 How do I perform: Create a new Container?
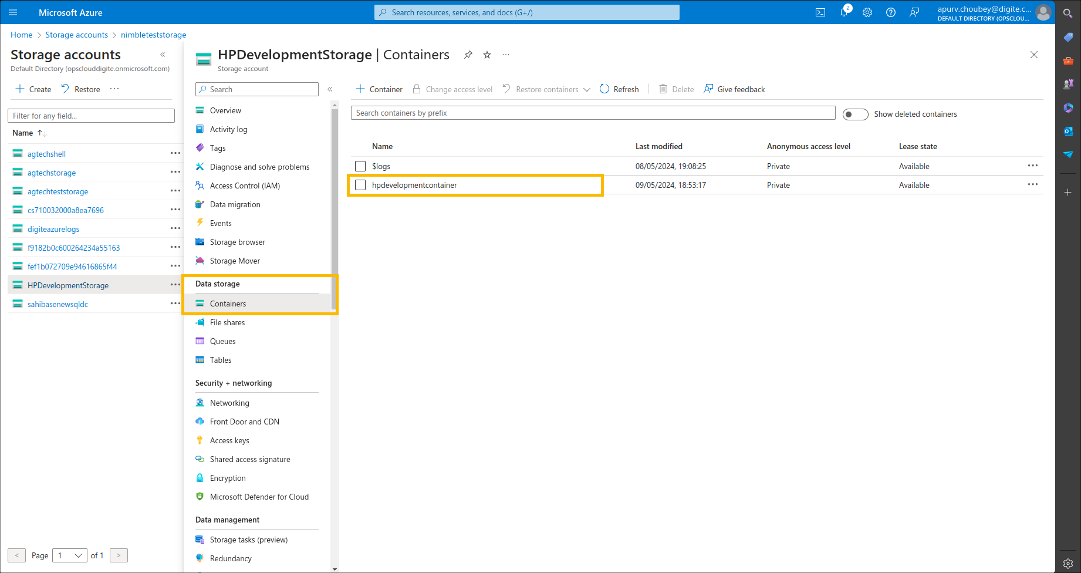[x=379, y=89]
